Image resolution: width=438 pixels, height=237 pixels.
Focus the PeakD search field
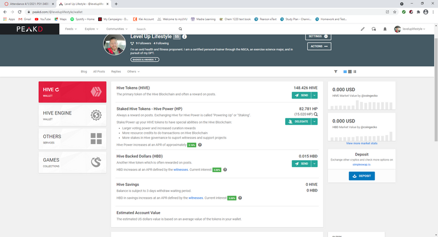156,29
